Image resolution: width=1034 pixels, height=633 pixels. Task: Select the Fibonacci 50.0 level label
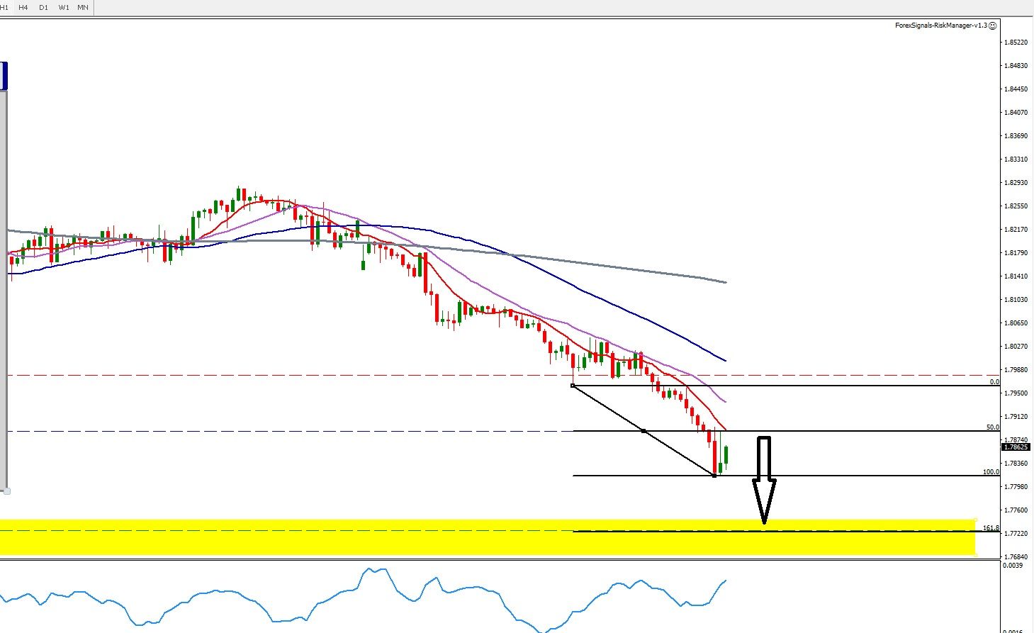(993, 427)
